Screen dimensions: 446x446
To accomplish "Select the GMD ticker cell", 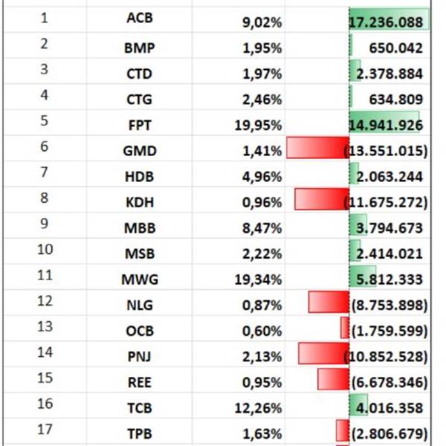I will pos(139,151).
